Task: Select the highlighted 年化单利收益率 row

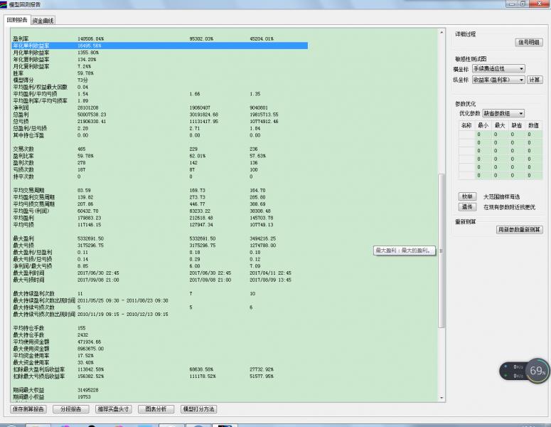Action: [160, 46]
